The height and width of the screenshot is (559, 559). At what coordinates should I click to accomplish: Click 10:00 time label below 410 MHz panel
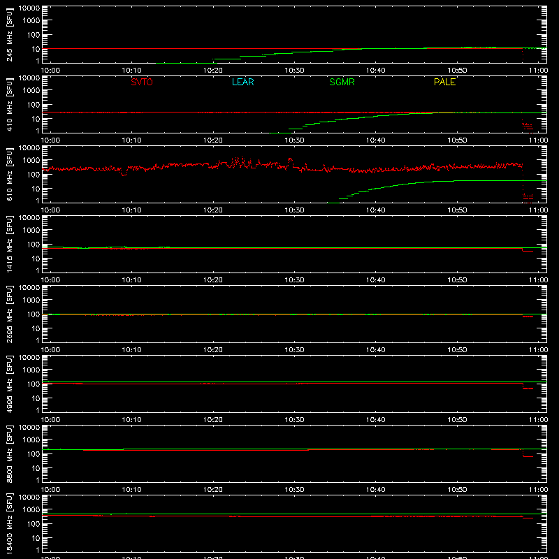coord(50,140)
